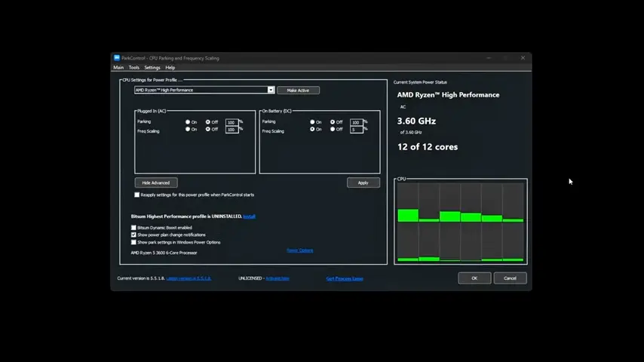Click the ParkControl app icon in title bar

(x=117, y=58)
